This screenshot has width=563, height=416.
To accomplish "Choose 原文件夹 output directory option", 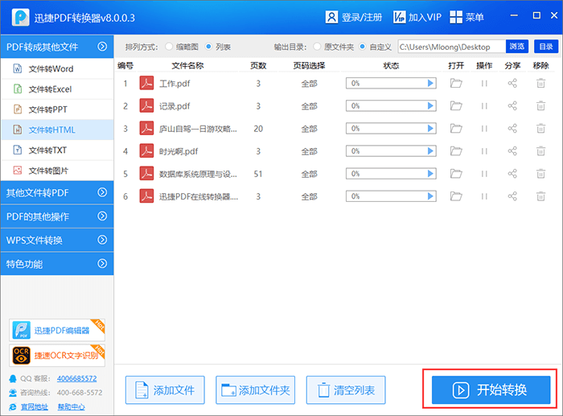I will 317,47.
